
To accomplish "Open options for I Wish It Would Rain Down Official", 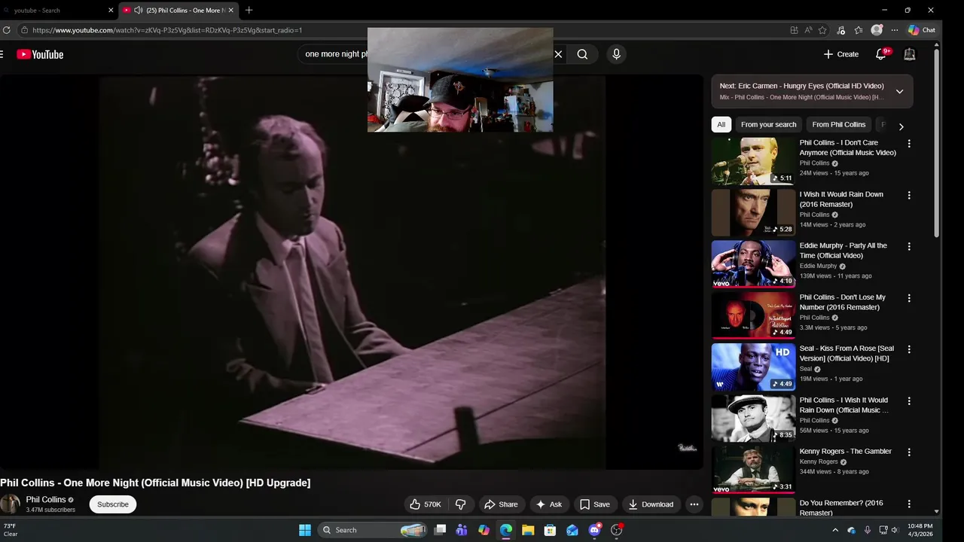I will coord(909,401).
